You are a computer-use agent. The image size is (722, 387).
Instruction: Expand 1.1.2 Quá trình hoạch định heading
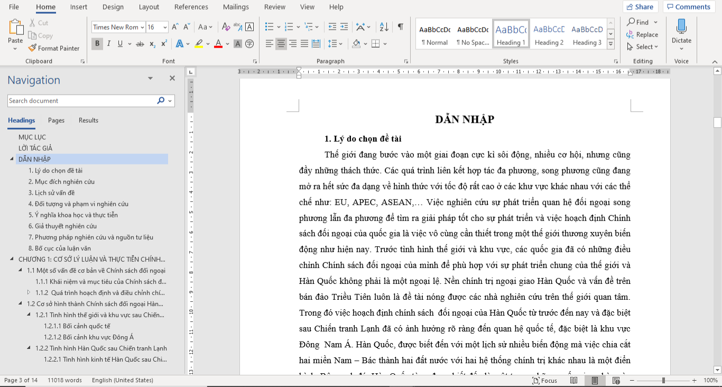[x=29, y=292]
